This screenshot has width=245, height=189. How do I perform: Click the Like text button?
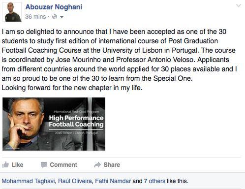pyautogui.click(x=17, y=165)
